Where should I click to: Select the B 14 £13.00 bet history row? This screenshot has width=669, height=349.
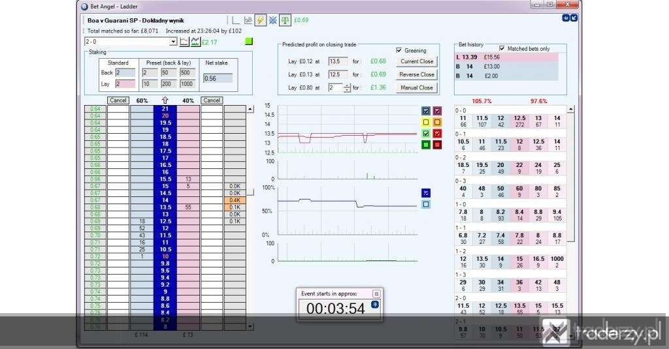[506, 67]
